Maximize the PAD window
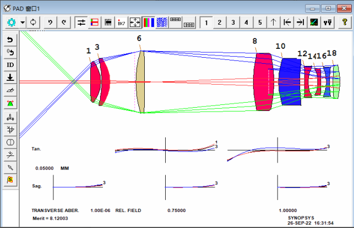This screenshot has height=228, width=354. pos(328,8)
